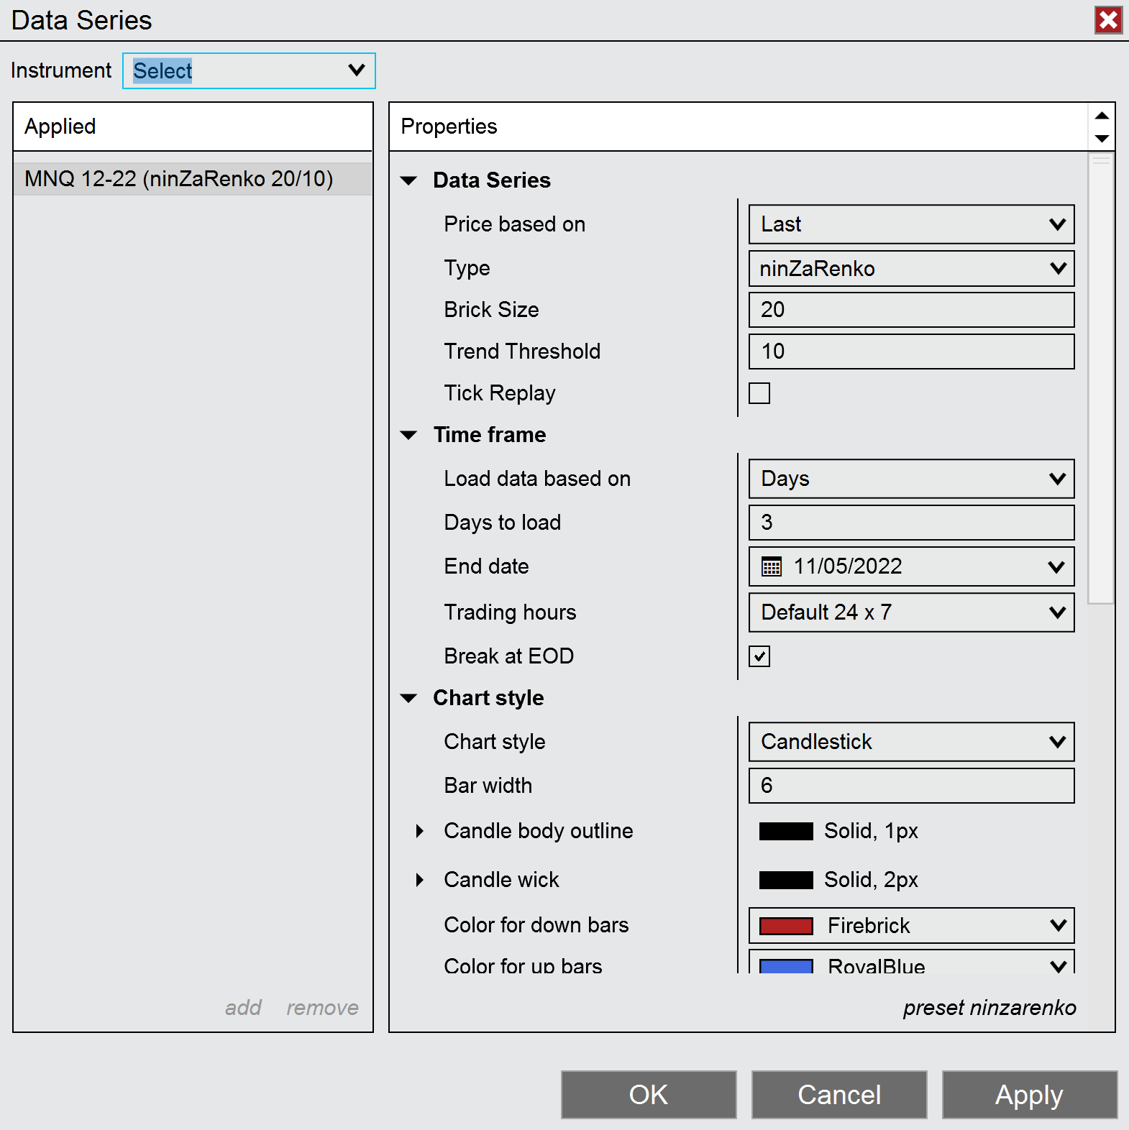The image size is (1129, 1130).
Task: Collapse the Time frame section
Action: click(409, 435)
